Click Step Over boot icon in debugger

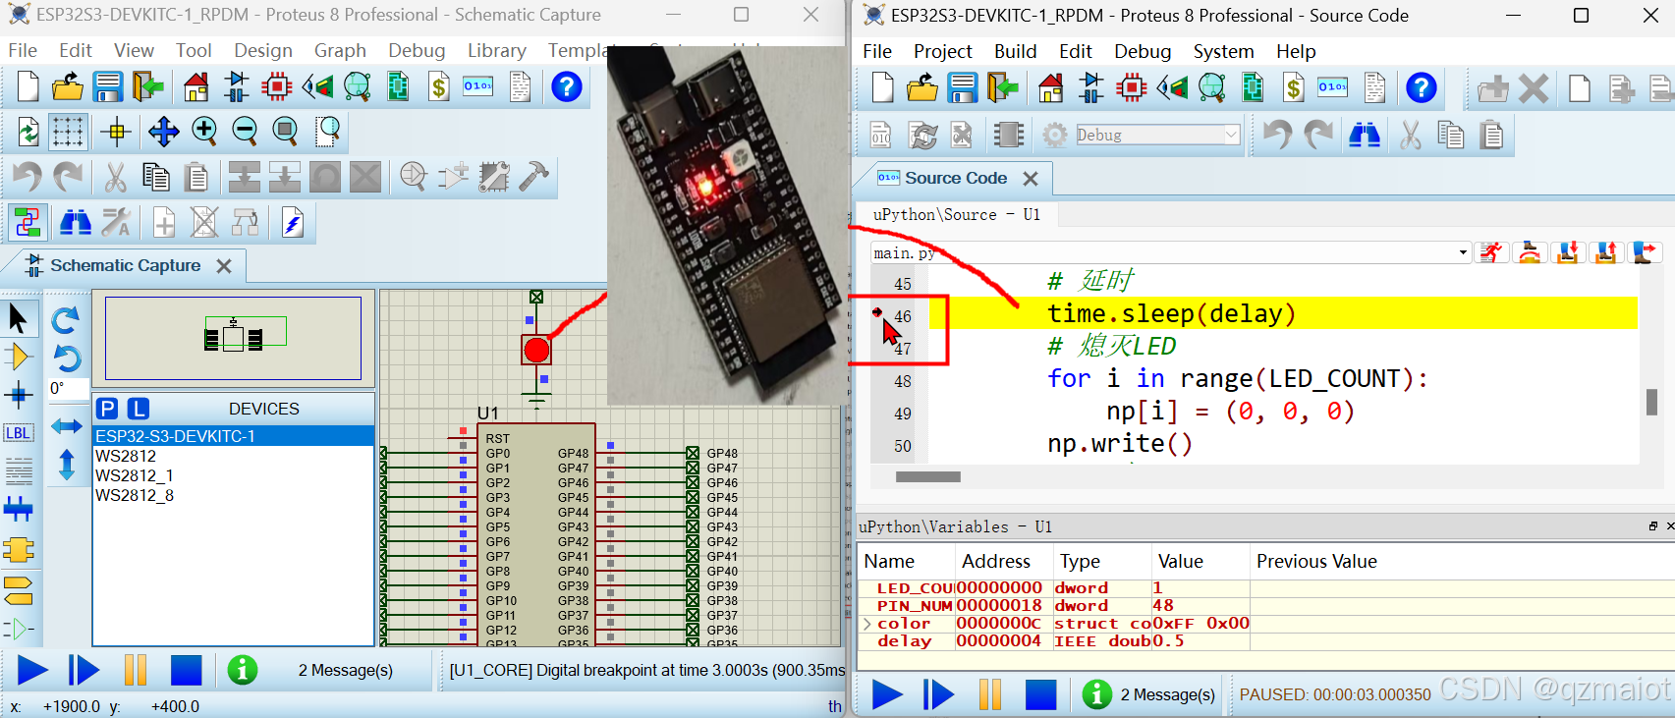click(1530, 252)
